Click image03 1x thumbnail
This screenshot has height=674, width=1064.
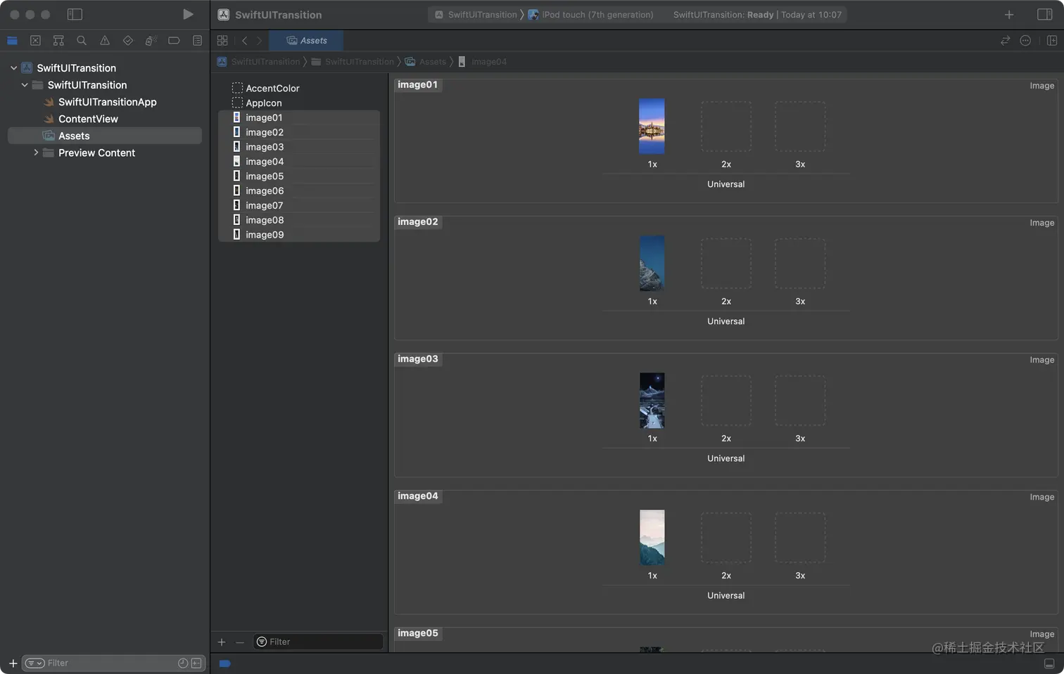click(x=652, y=401)
